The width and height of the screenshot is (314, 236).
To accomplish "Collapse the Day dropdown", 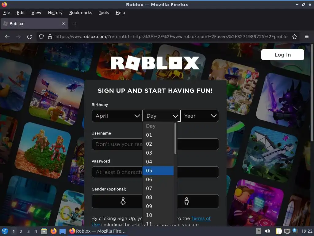I will [x=162, y=116].
